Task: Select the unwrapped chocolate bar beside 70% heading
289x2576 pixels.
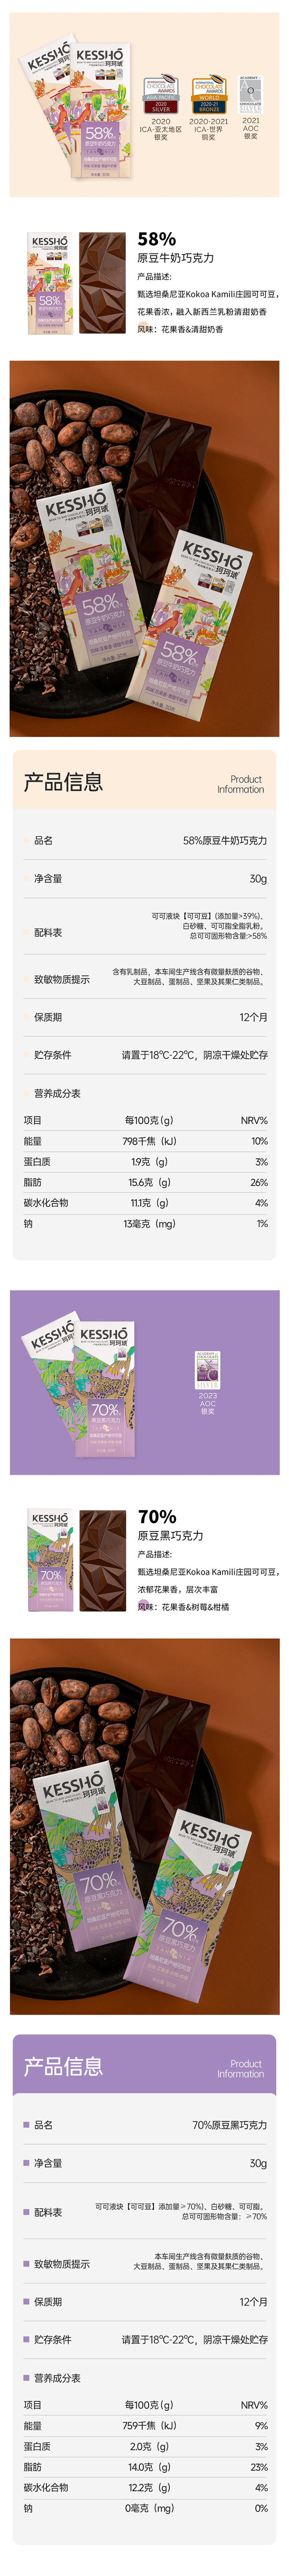Action: (x=102, y=1560)
